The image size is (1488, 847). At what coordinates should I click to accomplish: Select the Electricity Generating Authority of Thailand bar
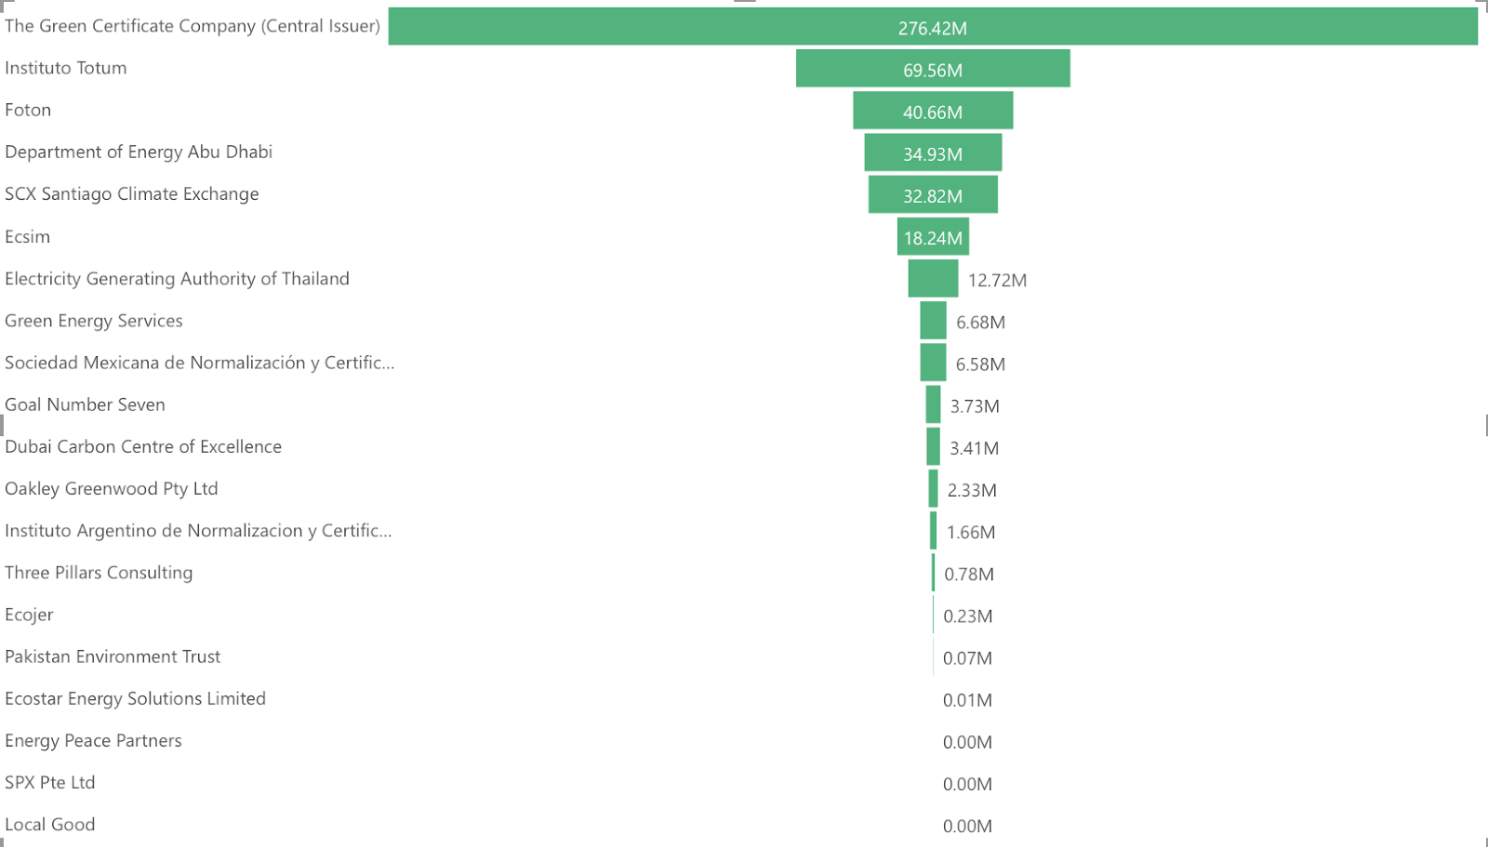[x=933, y=279]
